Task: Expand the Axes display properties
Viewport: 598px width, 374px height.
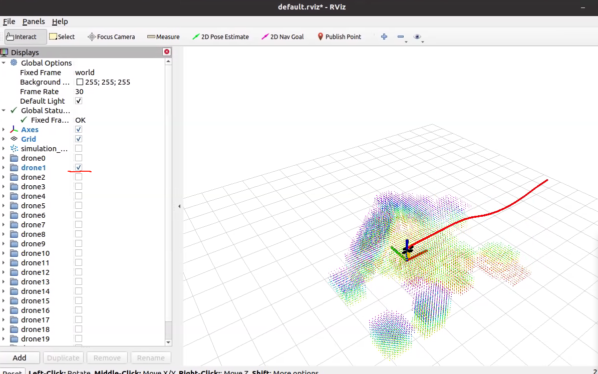Action: (x=4, y=129)
